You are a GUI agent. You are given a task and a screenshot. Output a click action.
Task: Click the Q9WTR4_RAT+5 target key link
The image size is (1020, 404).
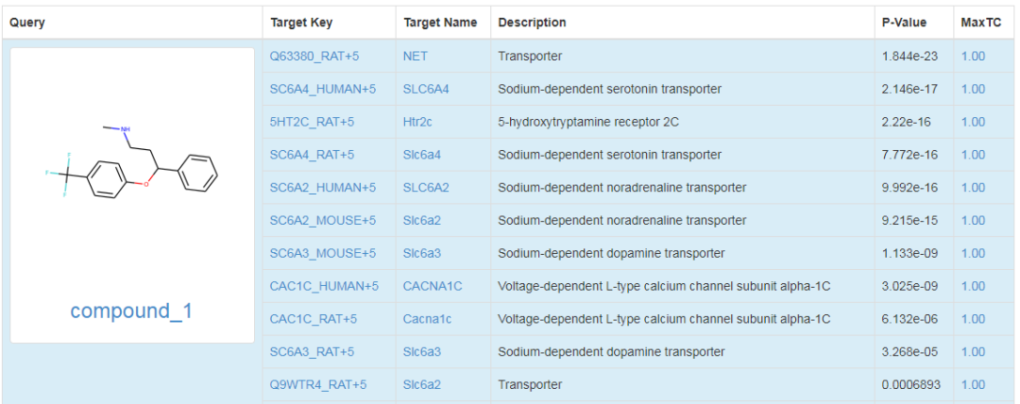(x=318, y=384)
